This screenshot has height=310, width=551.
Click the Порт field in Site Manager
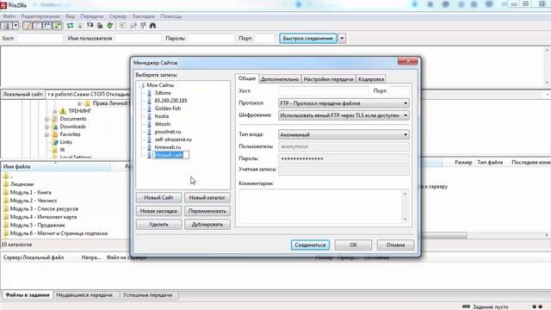point(399,91)
